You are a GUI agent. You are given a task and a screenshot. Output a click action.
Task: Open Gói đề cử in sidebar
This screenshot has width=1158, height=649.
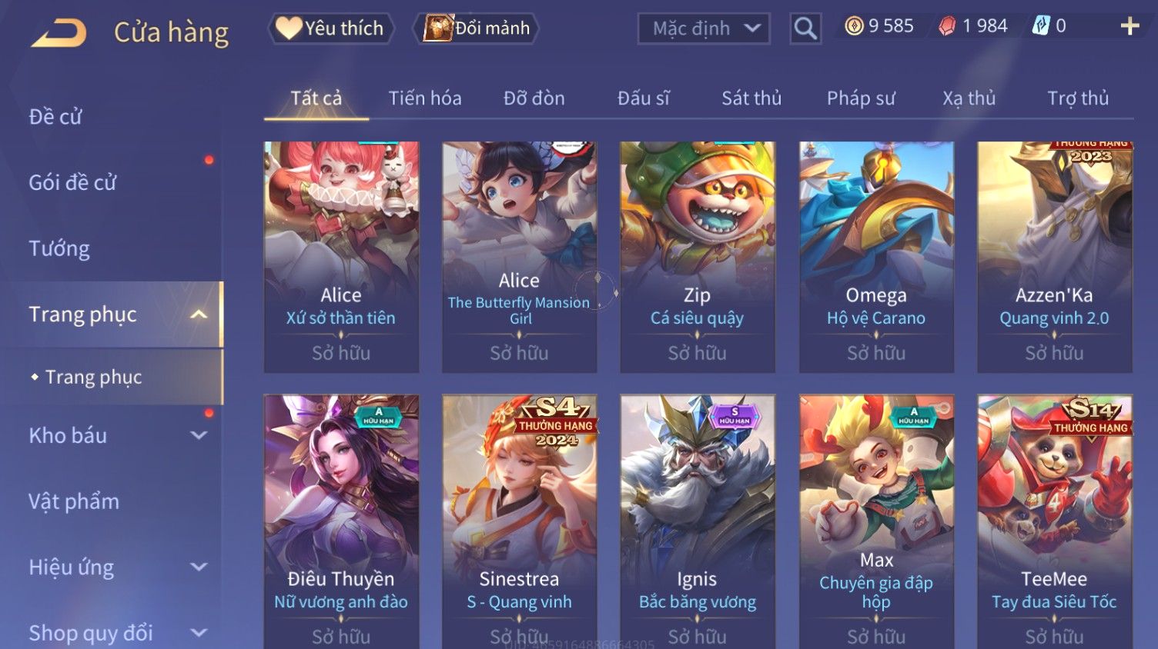[x=72, y=182]
